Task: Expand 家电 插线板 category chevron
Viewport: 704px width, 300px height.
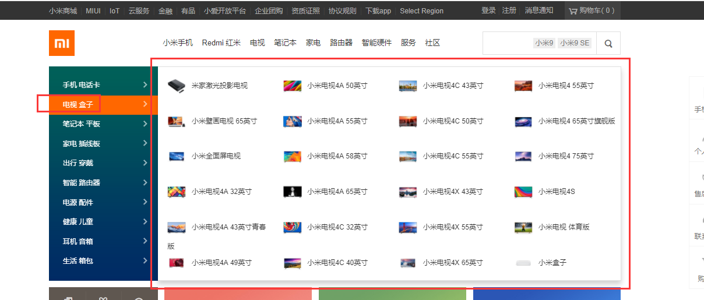Action: (145, 143)
